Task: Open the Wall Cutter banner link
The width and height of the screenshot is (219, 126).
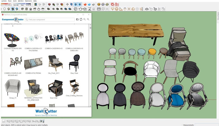Action: pos(46,112)
